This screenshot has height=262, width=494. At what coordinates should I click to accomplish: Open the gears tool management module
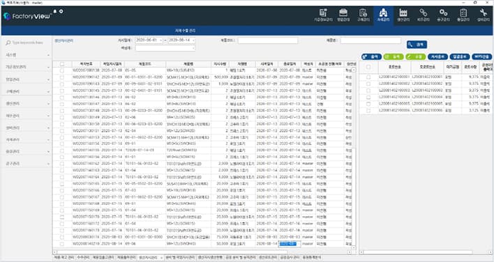(443, 15)
